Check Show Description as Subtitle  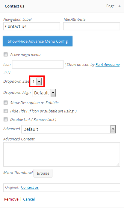5,103
